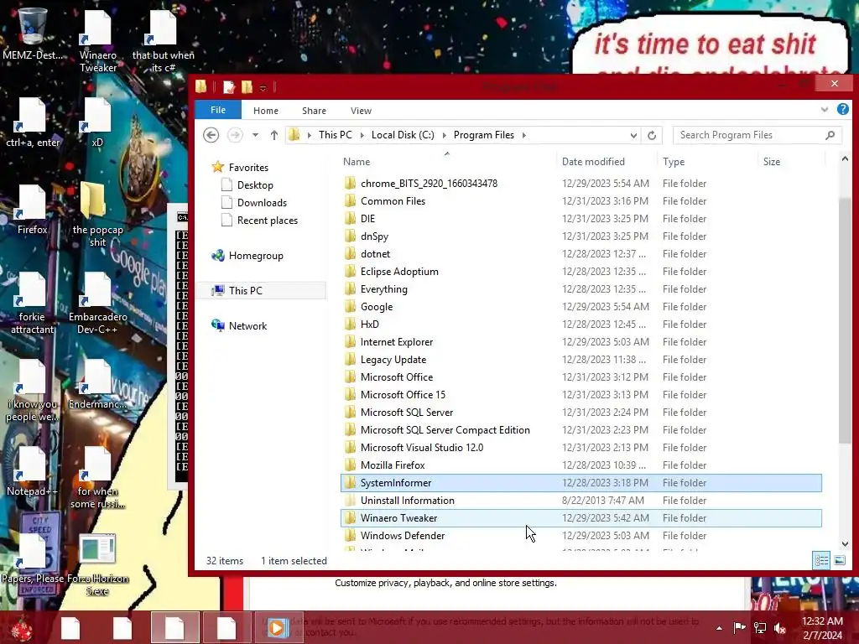This screenshot has width=859, height=644.
Task: Open the Share ribbon tab
Action: click(x=314, y=110)
